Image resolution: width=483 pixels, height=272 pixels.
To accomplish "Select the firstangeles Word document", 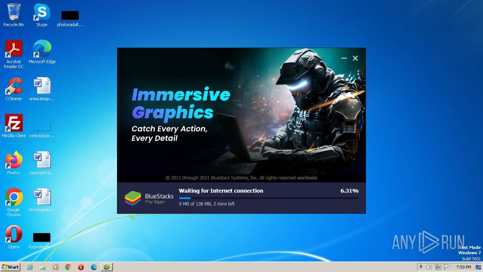I will [x=42, y=200].
